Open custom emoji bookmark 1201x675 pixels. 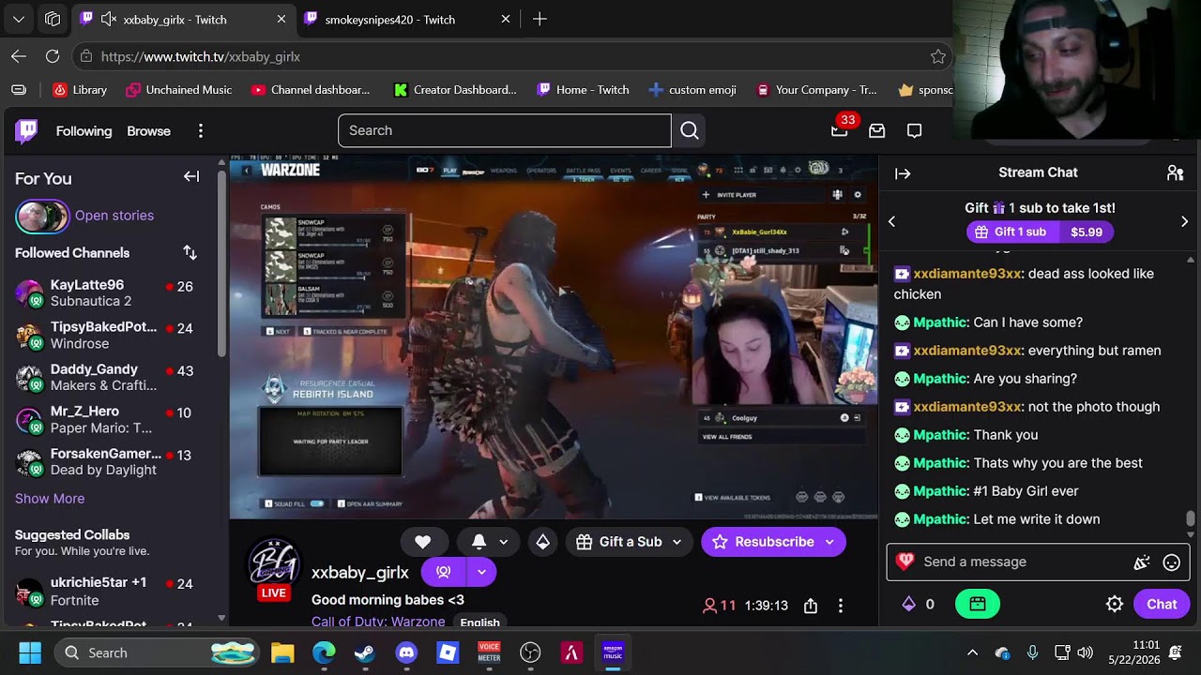692,90
